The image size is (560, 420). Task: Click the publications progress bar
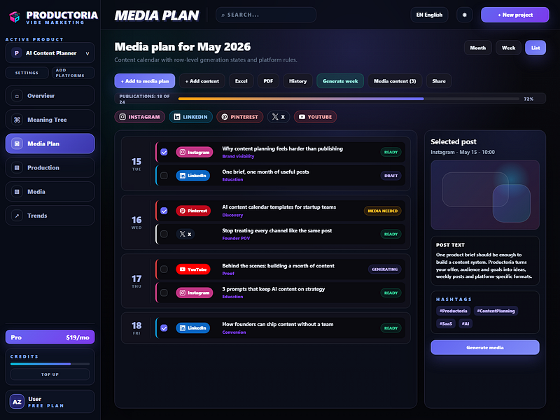[x=349, y=99]
